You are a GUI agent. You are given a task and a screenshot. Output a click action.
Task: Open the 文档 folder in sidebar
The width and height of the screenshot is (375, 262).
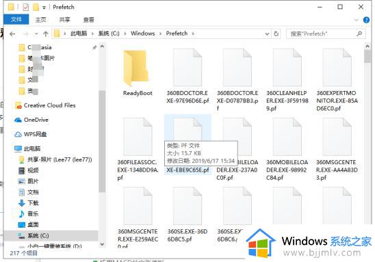pyautogui.click(x=29, y=192)
